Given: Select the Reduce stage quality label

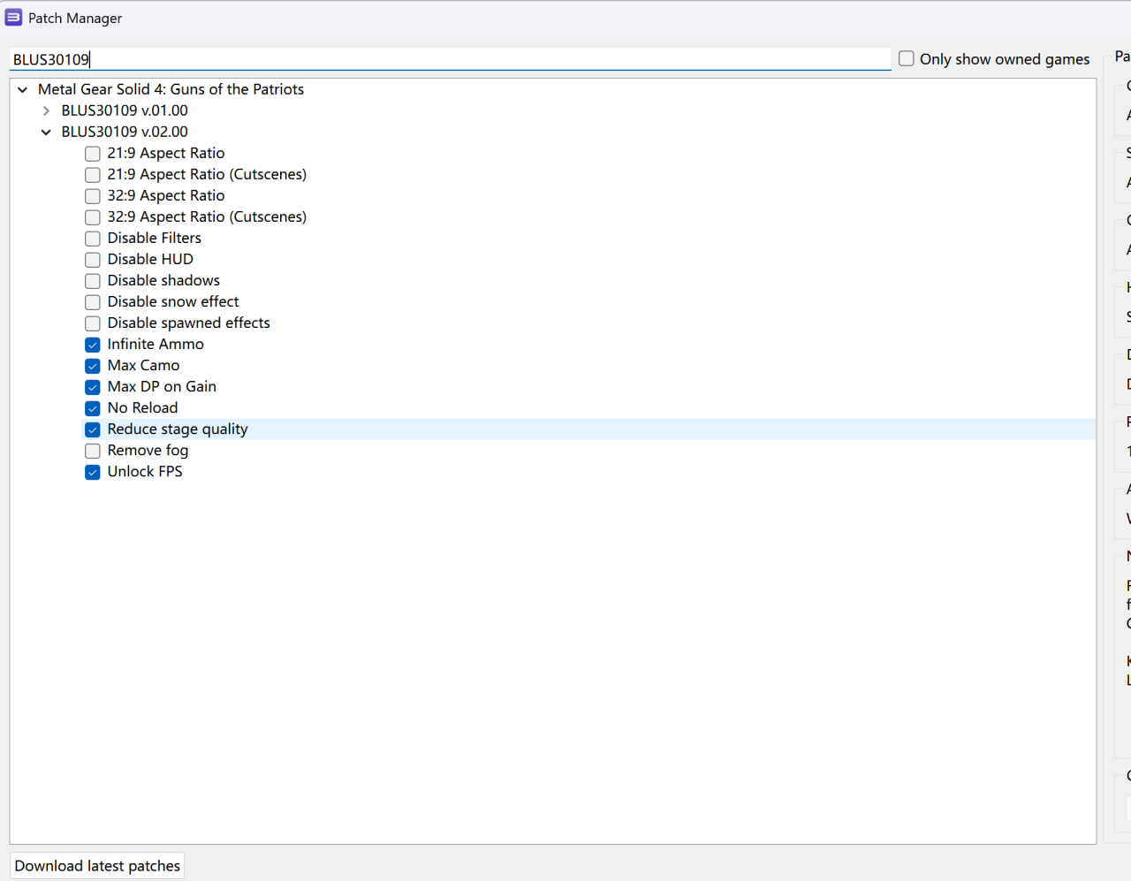Looking at the screenshot, I should coord(178,429).
